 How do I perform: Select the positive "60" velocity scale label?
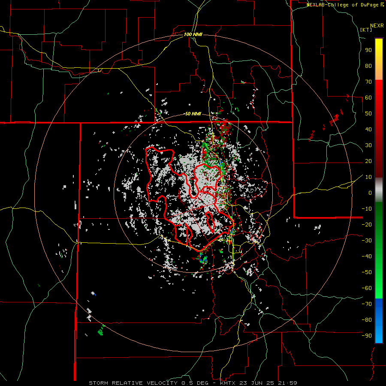[368, 97]
